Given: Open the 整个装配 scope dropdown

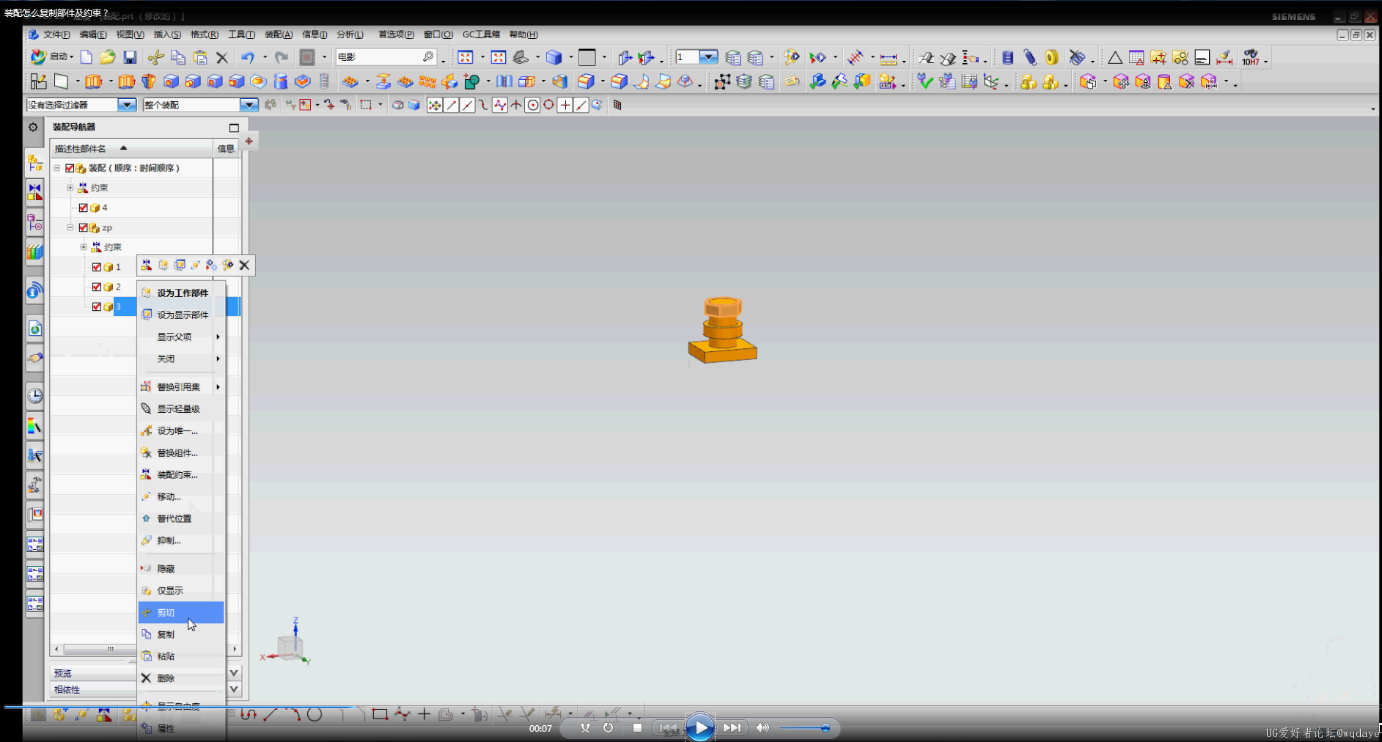Looking at the screenshot, I should pos(249,105).
